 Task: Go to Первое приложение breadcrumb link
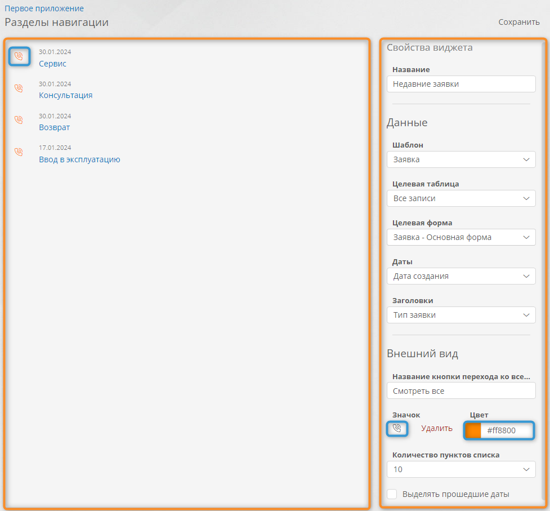click(44, 8)
